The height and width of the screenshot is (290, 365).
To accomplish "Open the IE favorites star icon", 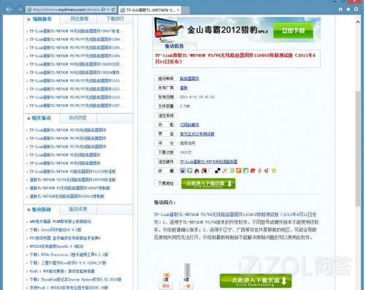I will [x=348, y=9].
